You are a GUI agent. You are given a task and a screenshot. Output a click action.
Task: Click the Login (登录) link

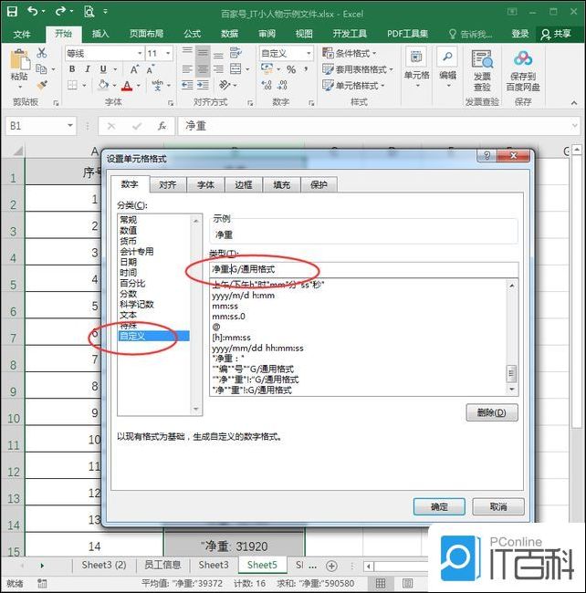(x=520, y=34)
